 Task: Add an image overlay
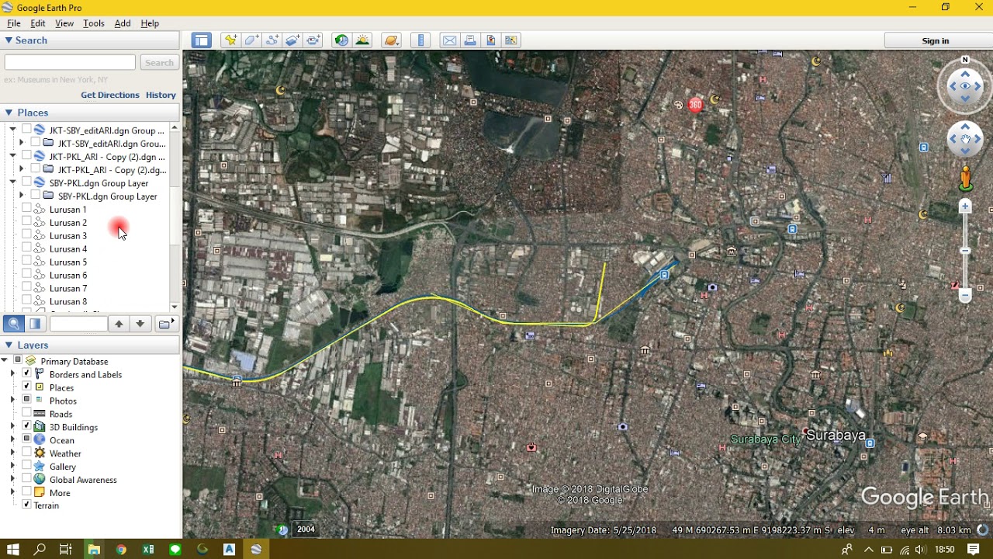pos(293,40)
